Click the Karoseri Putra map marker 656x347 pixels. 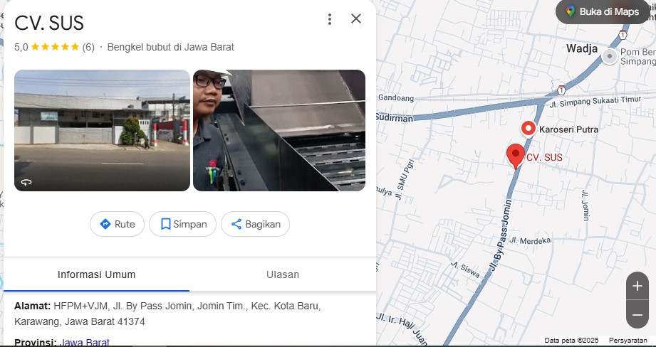click(x=529, y=129)
